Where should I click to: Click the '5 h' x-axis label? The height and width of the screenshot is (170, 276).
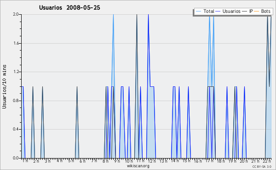pyautogui.click(x=71, y=161)
